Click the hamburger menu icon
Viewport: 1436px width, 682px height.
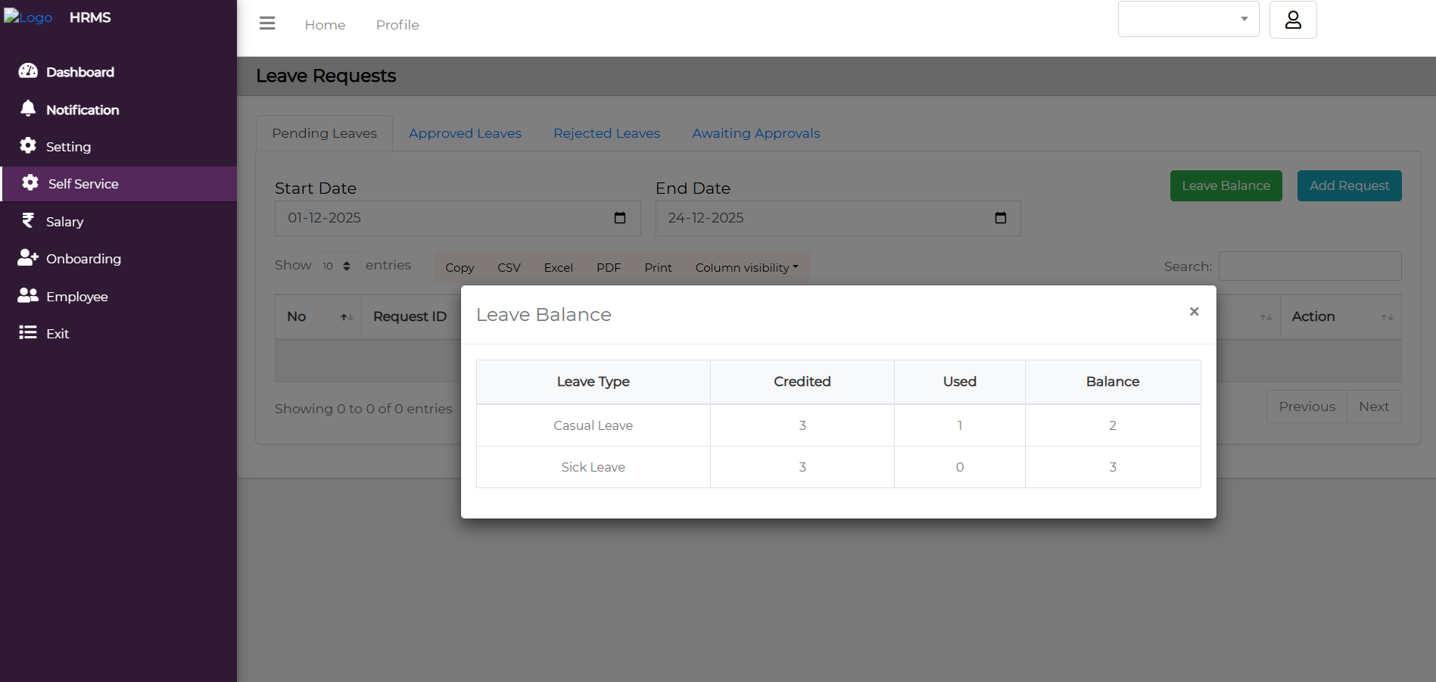pos(267,23)
